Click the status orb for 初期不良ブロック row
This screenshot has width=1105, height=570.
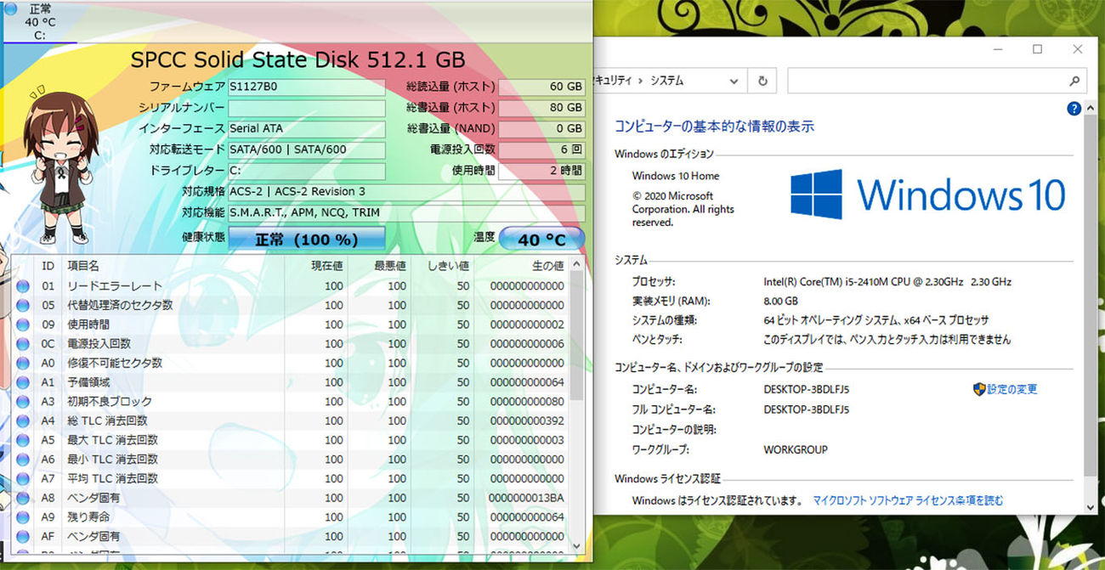tap(23, 402)
